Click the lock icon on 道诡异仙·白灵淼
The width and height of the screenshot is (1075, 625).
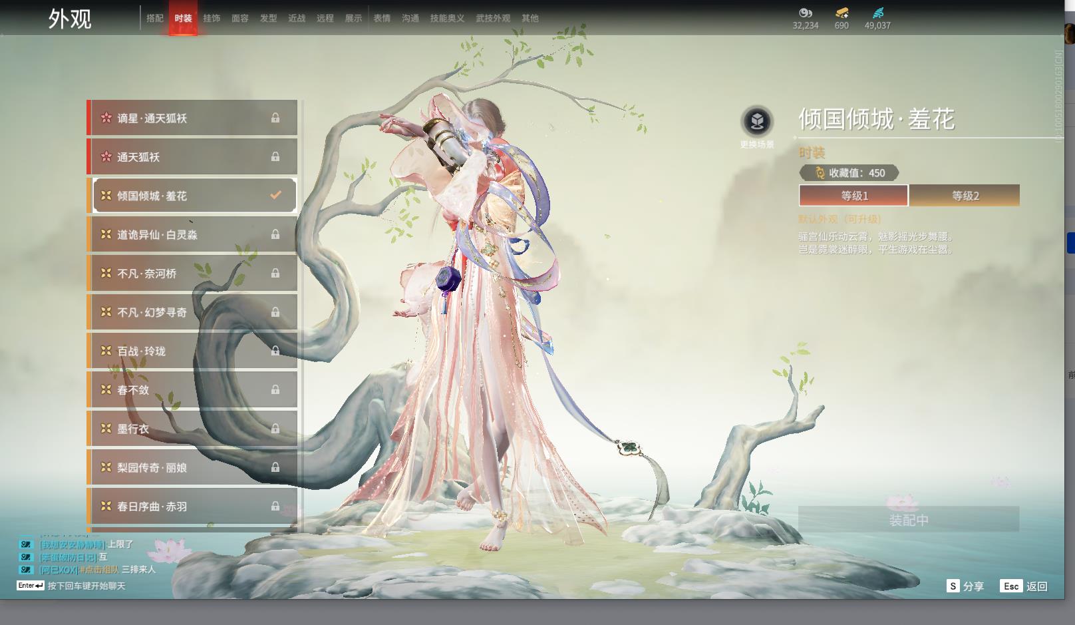pyautogui.click(x=275, y=234)
